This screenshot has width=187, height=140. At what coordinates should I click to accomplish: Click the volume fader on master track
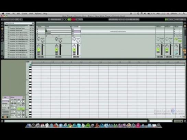pyautogui.click(x=179, y=49)
